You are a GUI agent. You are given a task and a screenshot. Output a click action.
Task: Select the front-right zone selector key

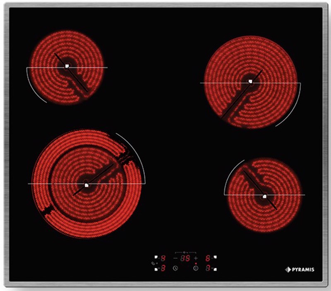pos(215,269)
